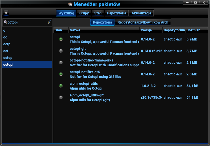The height and width of the screenshot is (146, 210).
Task: Toggle green status indicator for octopi-notifier-qt5
Action: tap(61, 74)
